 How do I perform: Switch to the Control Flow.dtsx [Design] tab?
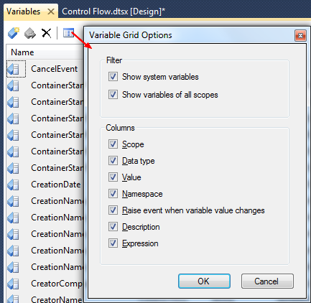click(x=113, y=11)
